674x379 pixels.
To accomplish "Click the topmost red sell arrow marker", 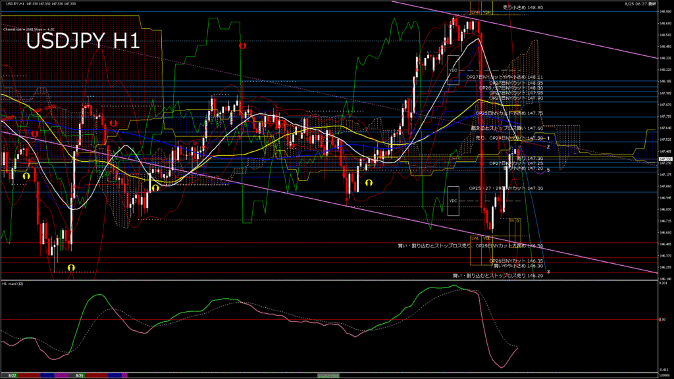I will 243,47.
